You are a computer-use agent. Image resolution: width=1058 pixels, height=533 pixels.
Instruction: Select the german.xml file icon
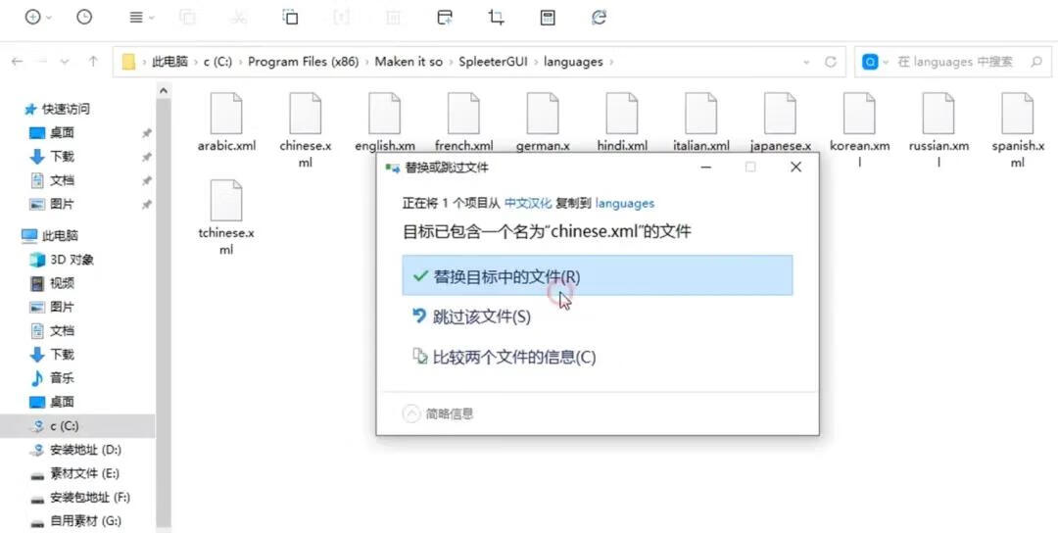click(543, 114)
